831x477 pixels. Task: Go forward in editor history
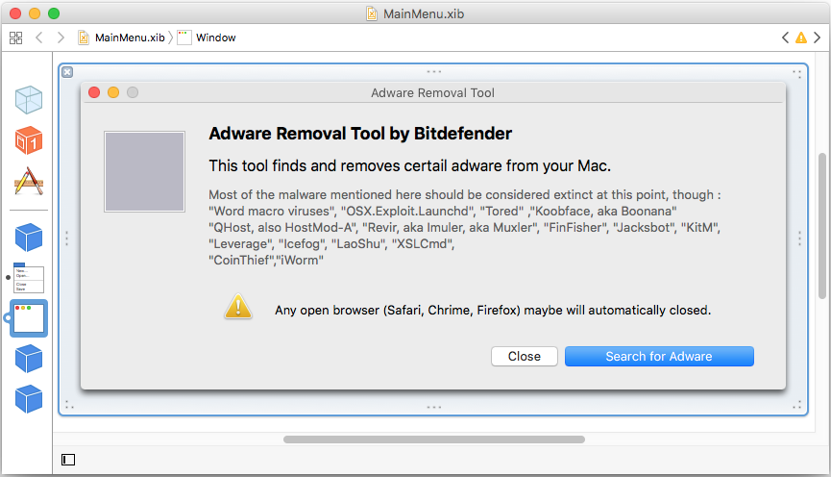(61, 38)
